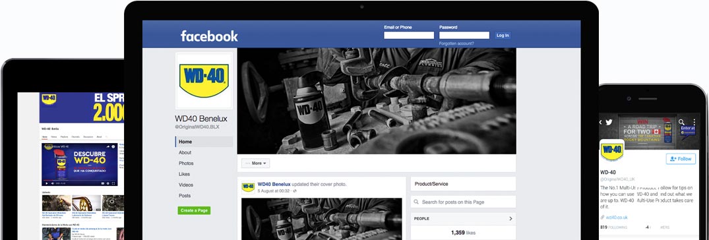Click the Email or Phone input field
The image size is (709, 240).
click(x=409, y=35)
